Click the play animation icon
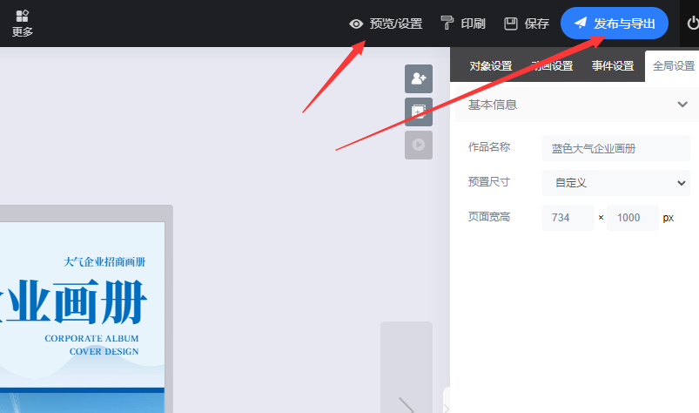 [418, 145]
